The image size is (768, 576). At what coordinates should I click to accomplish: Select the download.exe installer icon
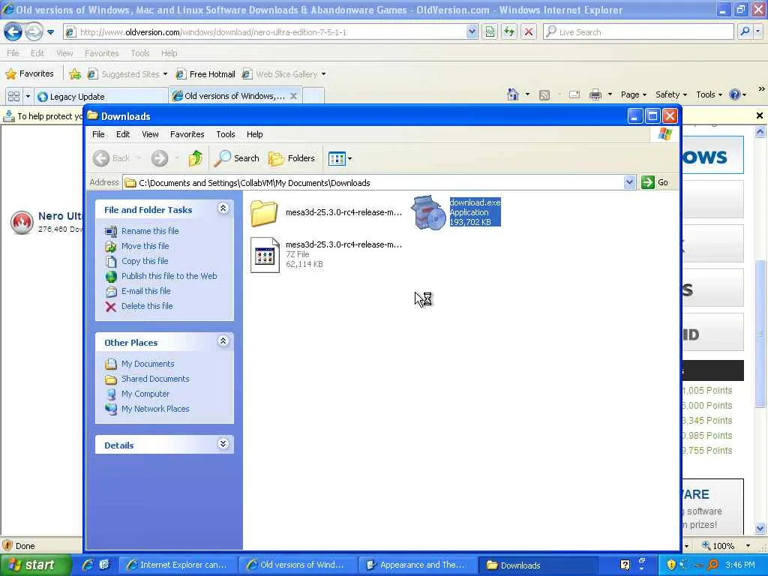coord(428,212)
